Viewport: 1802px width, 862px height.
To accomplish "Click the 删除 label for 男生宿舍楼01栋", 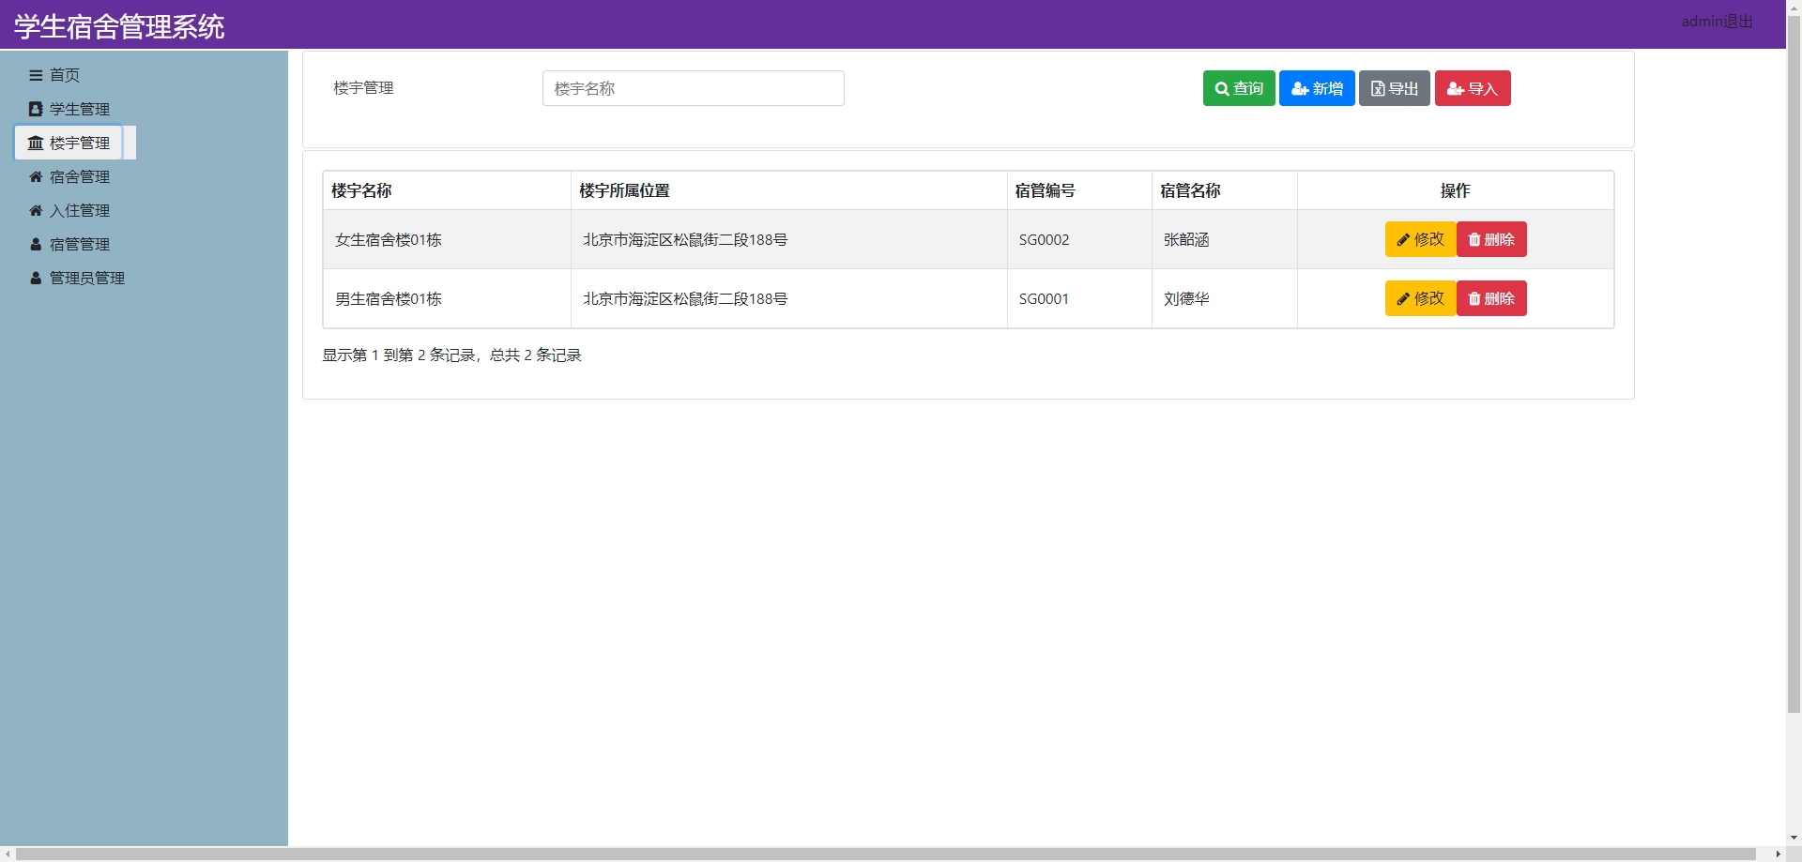I will tap(1500, 298).
